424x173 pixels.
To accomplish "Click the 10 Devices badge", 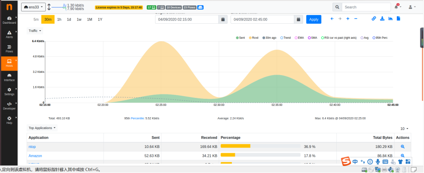I will tap(174, 7).
